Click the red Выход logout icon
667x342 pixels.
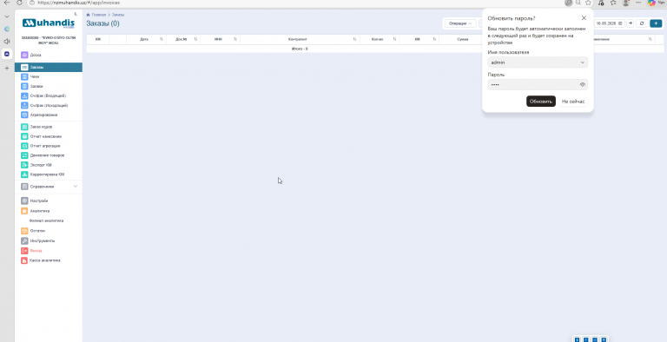pyautogui.click(x=24, y=251)
